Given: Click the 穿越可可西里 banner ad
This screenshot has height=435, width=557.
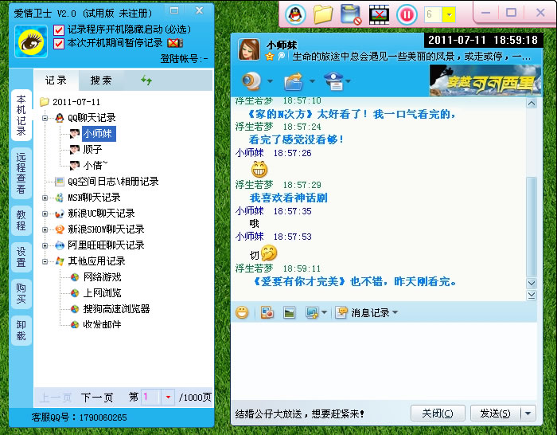Looking at the screenshot, I should tap(485, 80).
